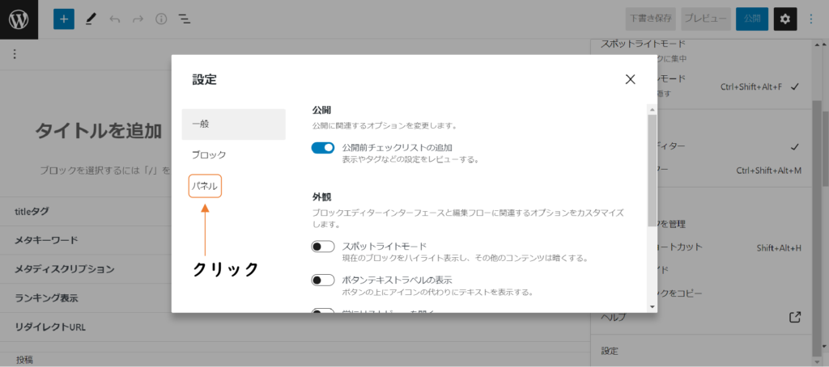Open the list view outline icon
Screen dimensions: 829x367
(185, 19)
